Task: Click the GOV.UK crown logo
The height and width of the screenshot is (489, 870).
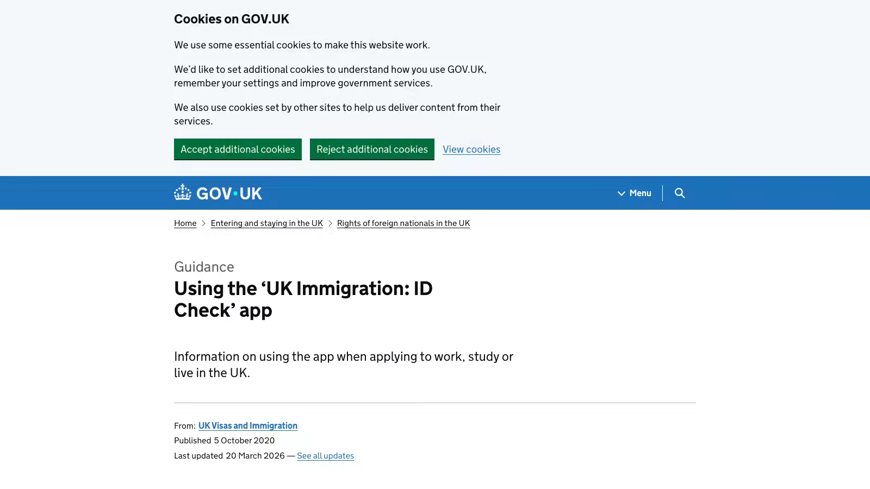Action: 182,192
